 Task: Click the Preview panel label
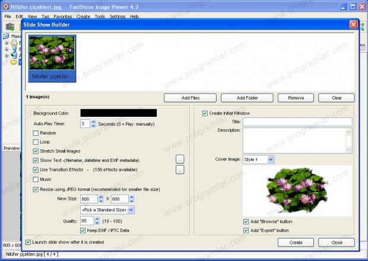(12, 148)
